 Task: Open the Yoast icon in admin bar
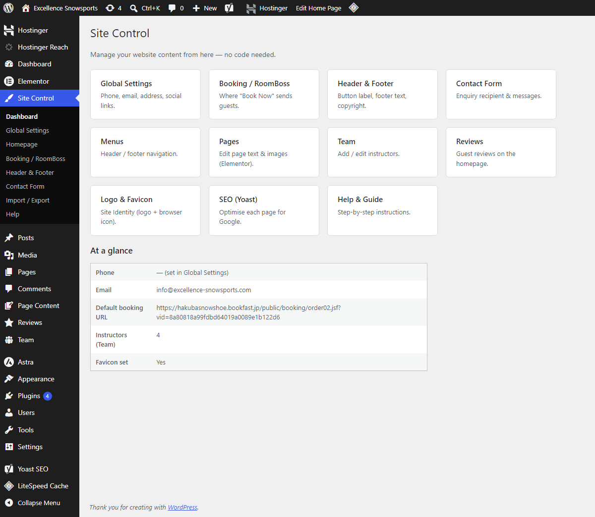(x=229, y=8)
